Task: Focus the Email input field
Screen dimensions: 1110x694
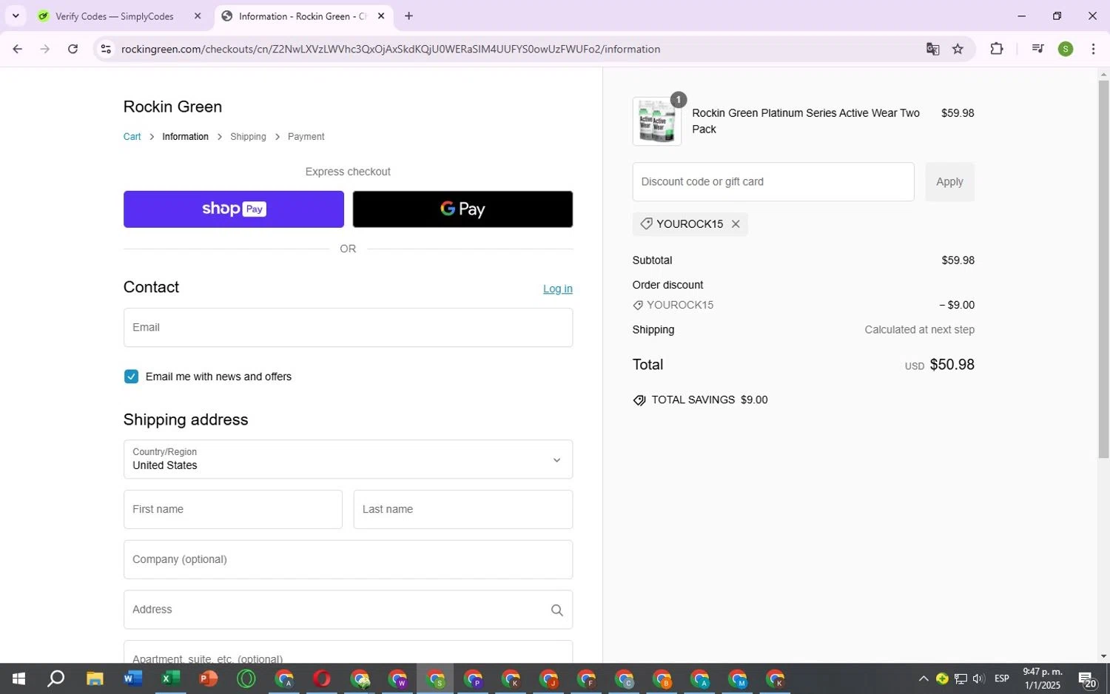Action: [x=348, y=328]
